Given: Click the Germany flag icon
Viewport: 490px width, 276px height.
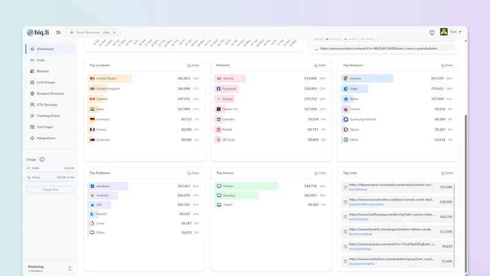Looking at the screenshot, I should pos(92,119).
